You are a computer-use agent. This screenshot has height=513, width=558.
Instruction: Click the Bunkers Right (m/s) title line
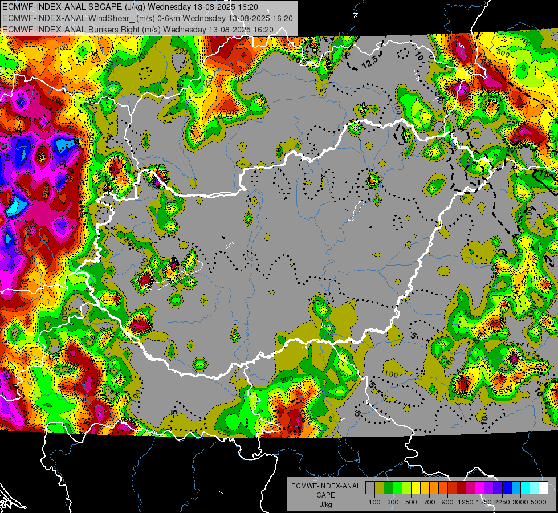[x=138, y=30]
